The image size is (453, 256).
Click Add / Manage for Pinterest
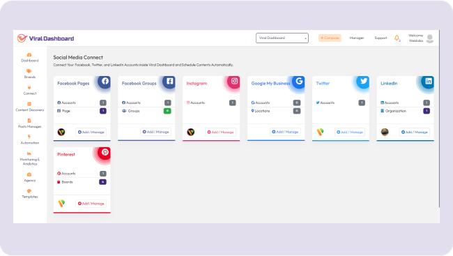pyautogui.click(x=91, y=204)
